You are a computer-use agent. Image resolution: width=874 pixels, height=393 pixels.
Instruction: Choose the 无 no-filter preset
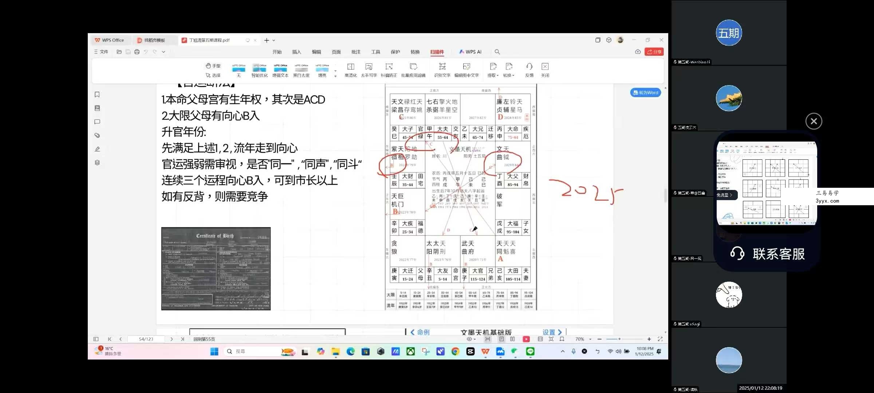coord(239,71)
